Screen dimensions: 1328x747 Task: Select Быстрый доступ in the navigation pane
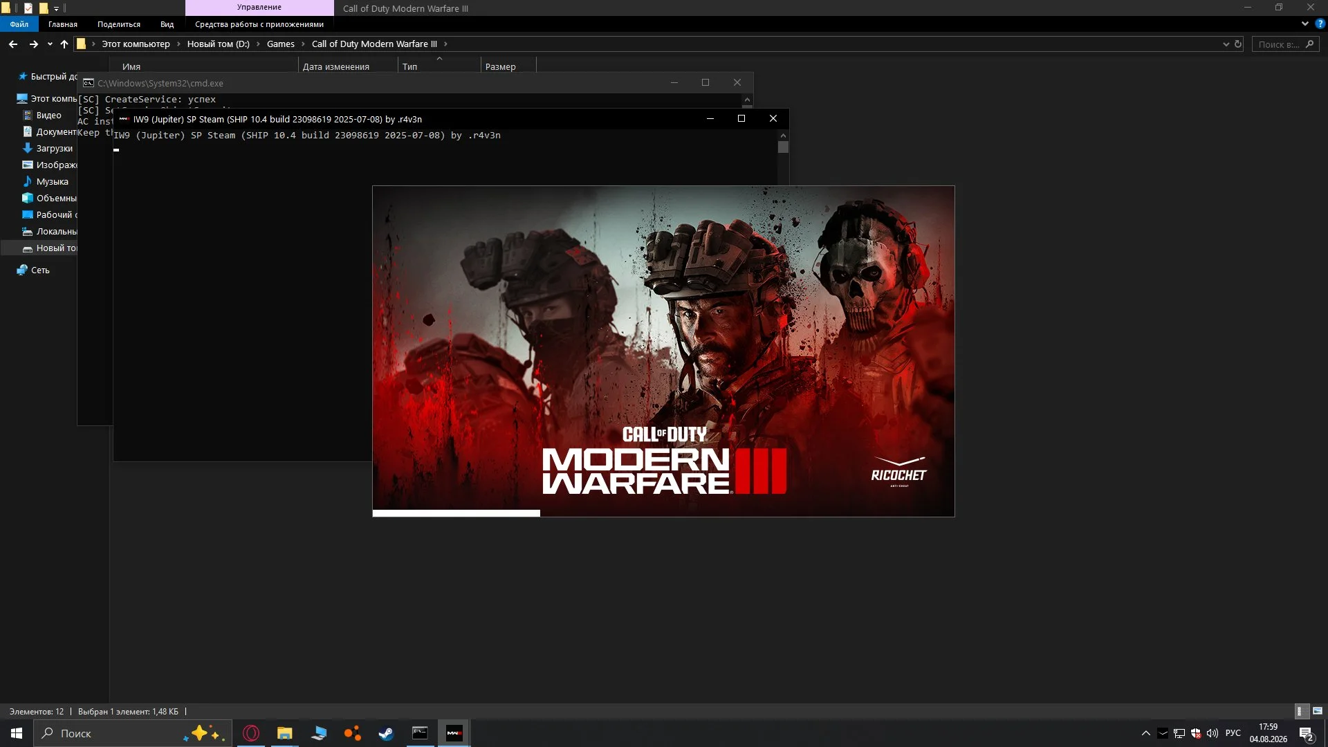(47, 76)
